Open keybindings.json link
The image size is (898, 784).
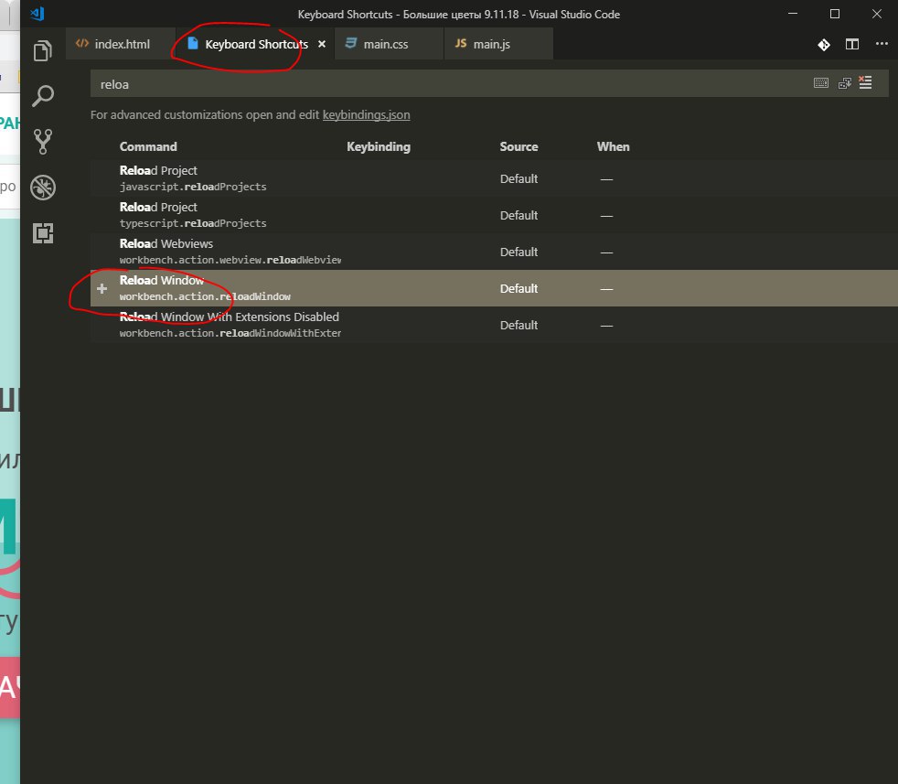tap(366, 114)
